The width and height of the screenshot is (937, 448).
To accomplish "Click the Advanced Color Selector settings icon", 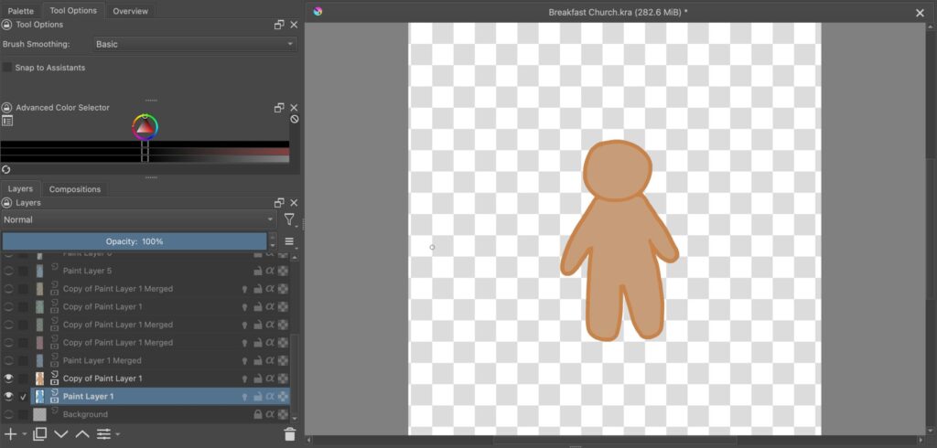I will 7,121.
